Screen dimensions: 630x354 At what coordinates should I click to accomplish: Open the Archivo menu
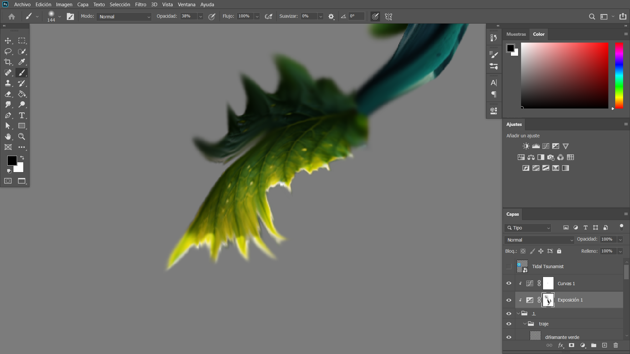(22, 5)
